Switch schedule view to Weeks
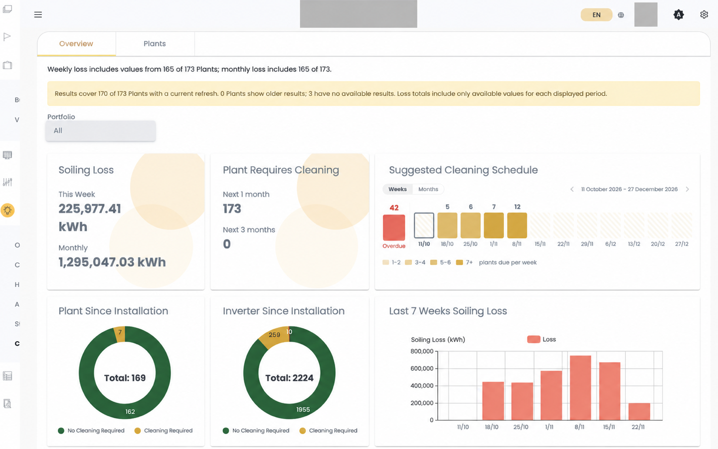Screen dimensions: 718x449 pos(397,189)
